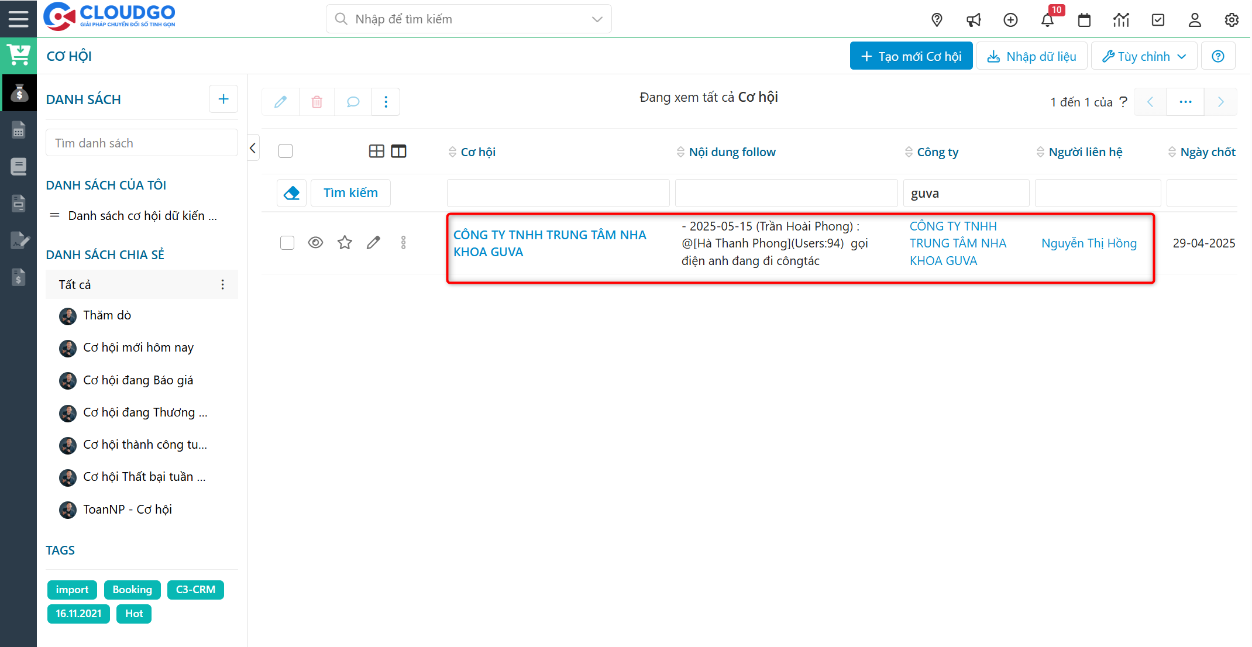Image resolution: width=1252 pixels, height=647 pixels.
Task: Check the select-all header checkbox
Action: tap(286, 151)
